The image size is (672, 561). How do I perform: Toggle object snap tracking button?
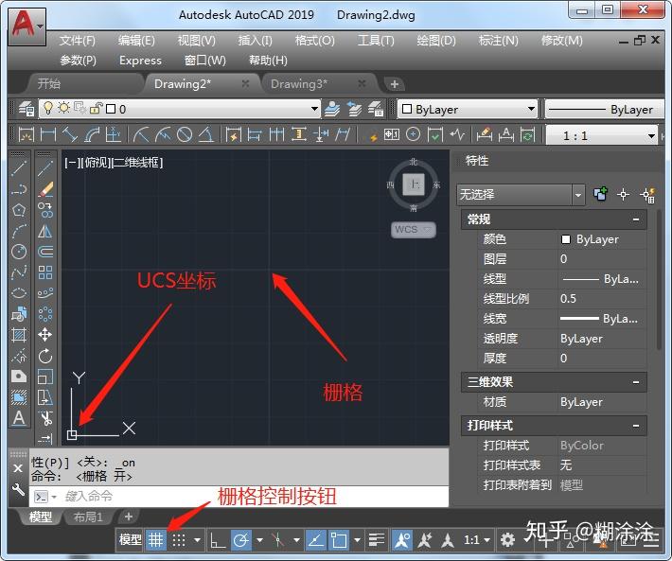coord(316,540)
